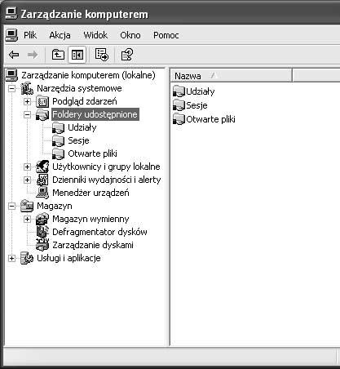The height and width of the screenshot is (369, 340).
Task: Click the Zarządzanie komputerem (lokalne) root icon
Action: tap(11, 75)
